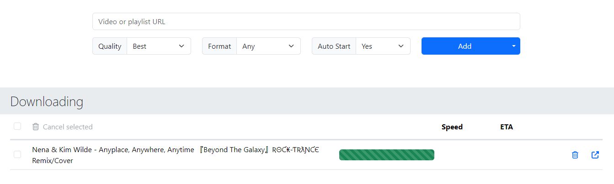
Task: Click the Quality label
Action: tap(110, 46)
